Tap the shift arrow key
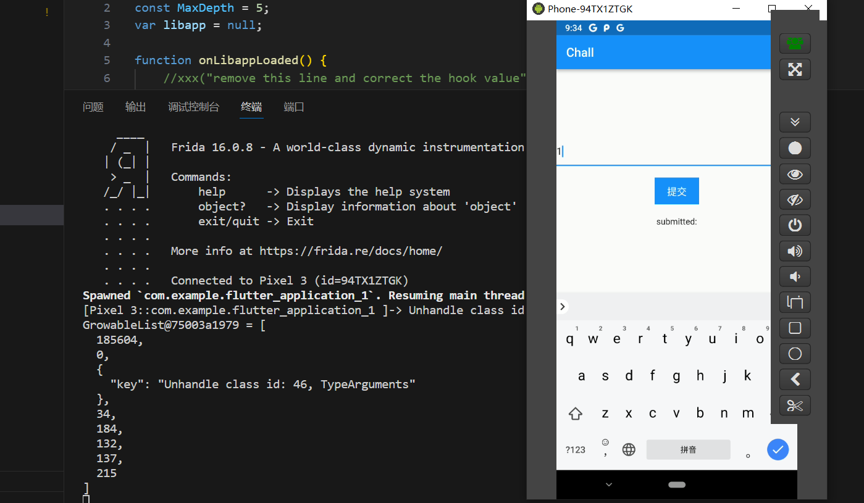Screen dimensions: 864x503 tap(576, 414)
